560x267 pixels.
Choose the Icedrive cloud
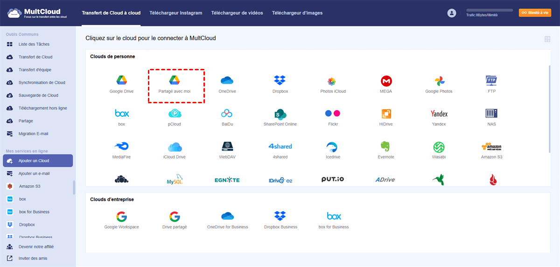click(x=333, y=147)
